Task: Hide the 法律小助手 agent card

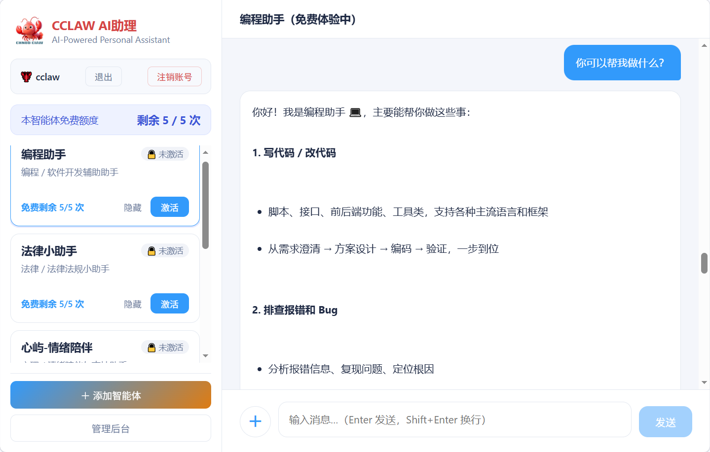Action: tap(133, 304)
